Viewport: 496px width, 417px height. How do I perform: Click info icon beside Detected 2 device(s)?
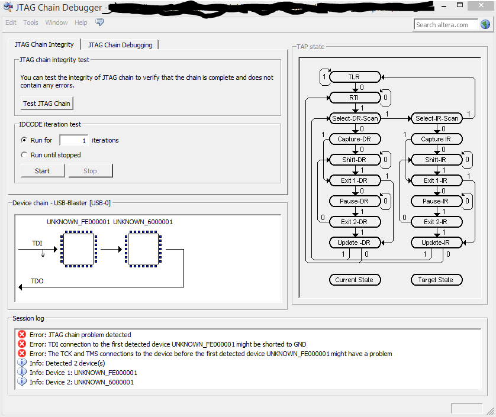tap(22, 363)
